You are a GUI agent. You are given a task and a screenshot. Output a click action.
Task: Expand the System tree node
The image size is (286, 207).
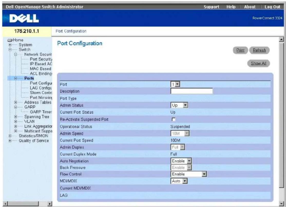tap(10, 45)
